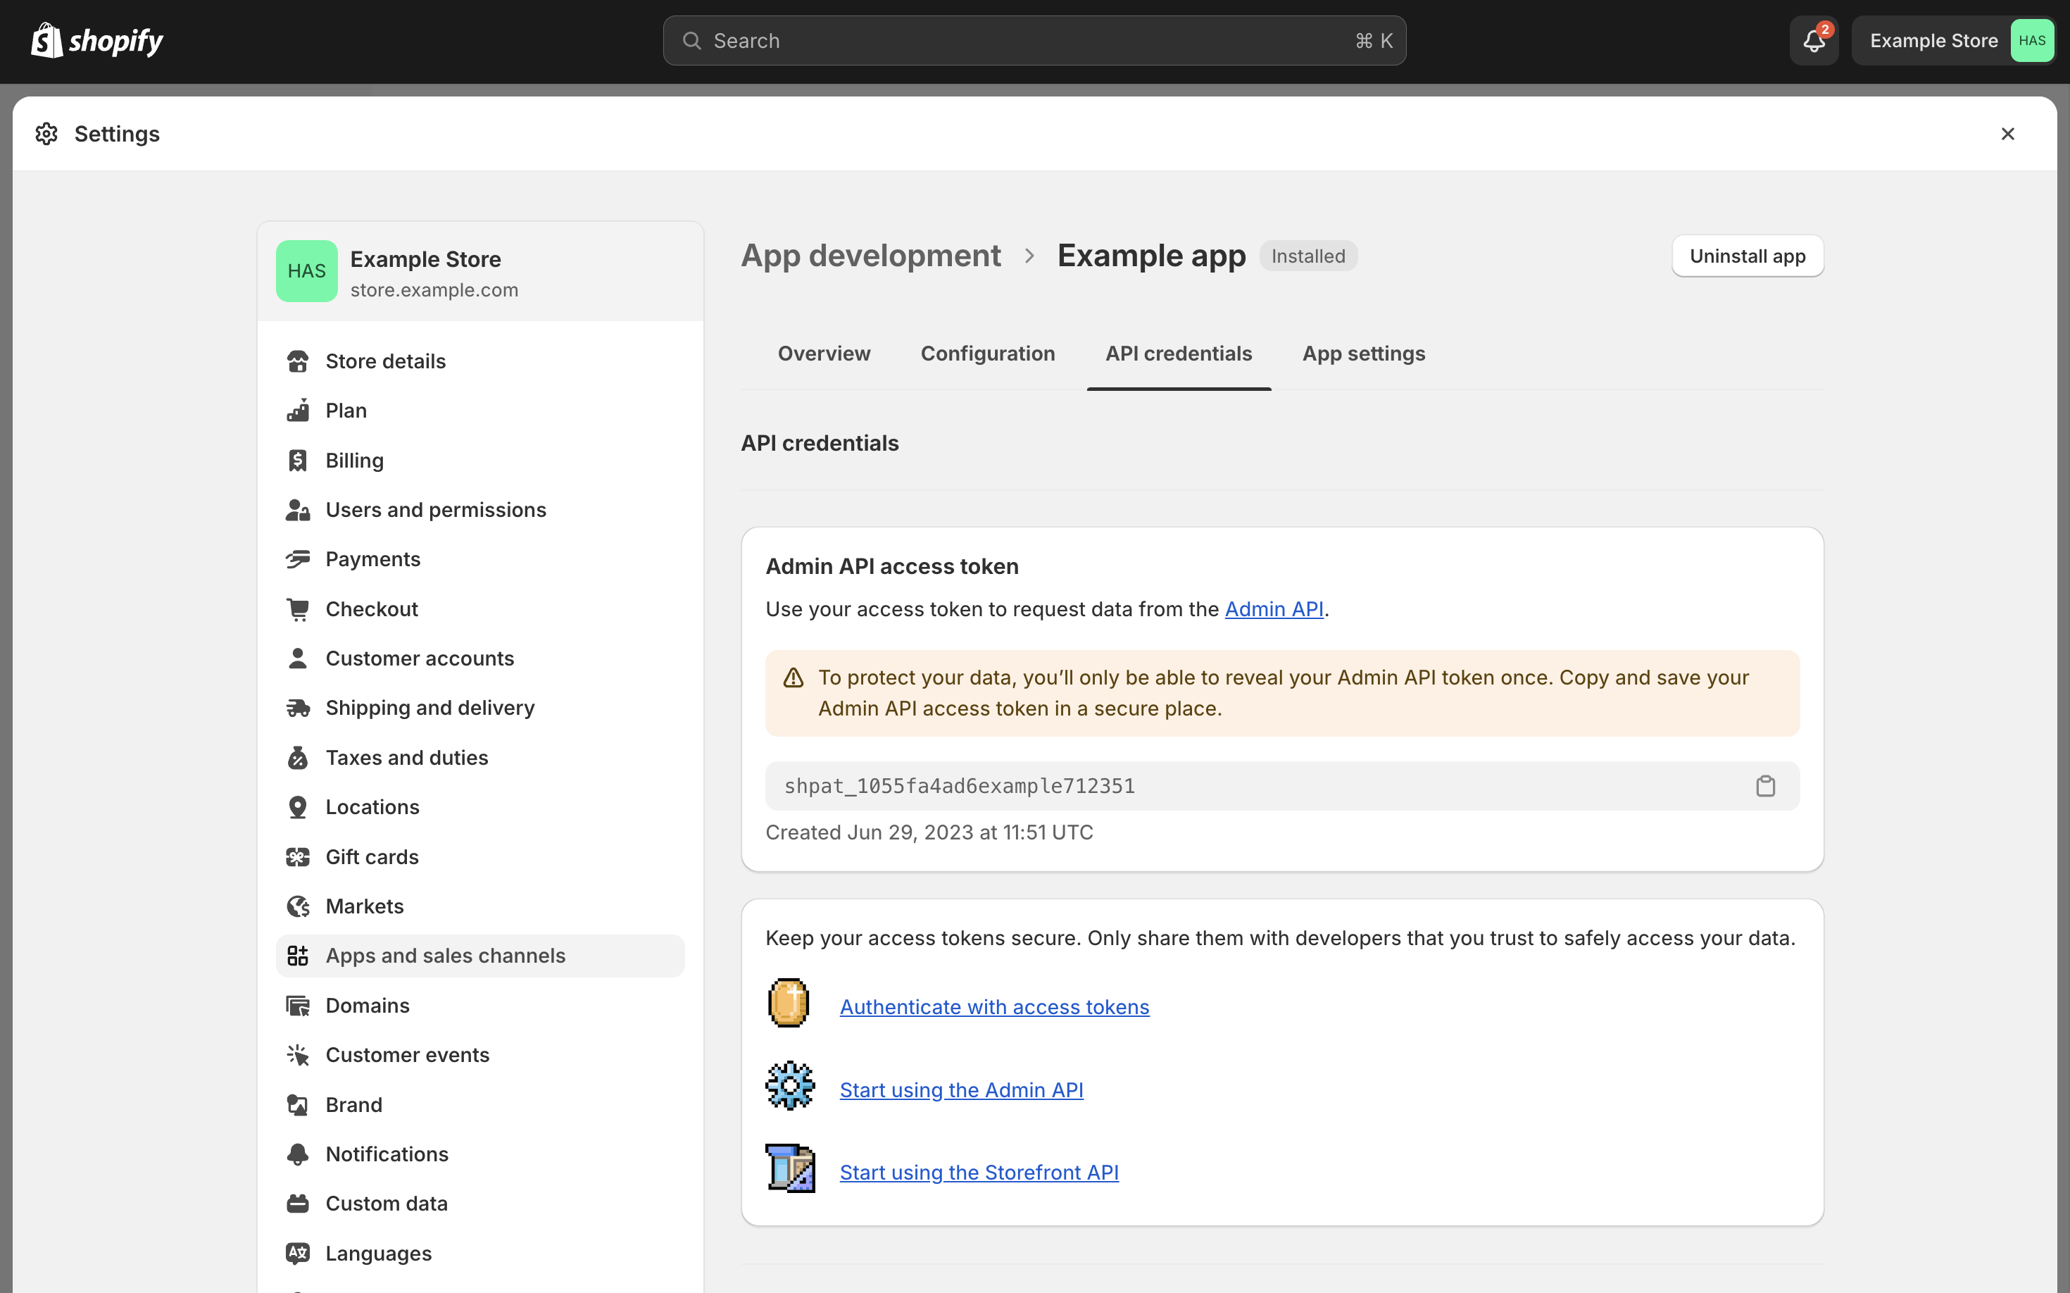2070x1293 pixels.
Task: Open Languages settings
Action: click(479, 1254)
